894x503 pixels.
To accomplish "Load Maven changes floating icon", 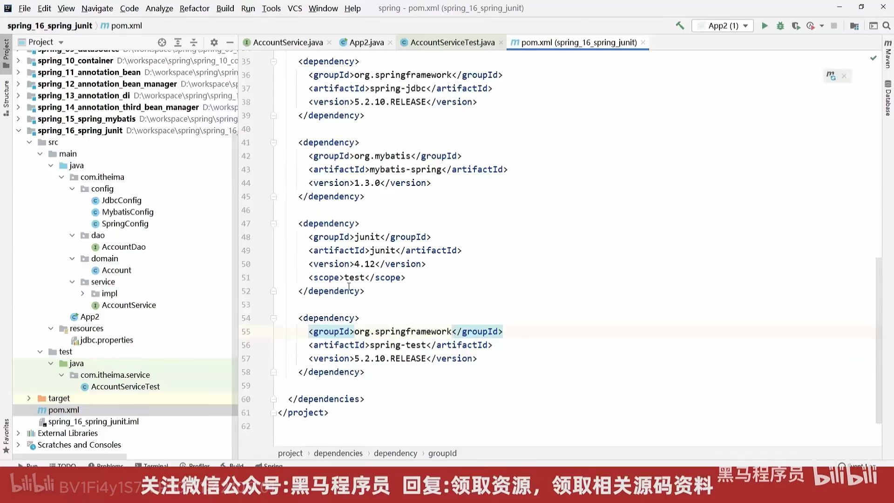I will [831, 75].
